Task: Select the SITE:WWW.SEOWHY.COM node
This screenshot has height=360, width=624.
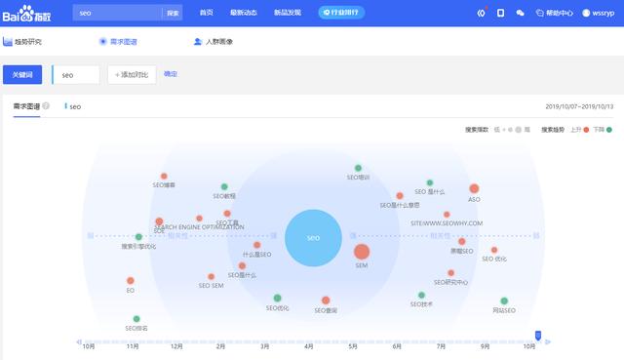Action: click(447, 215)
